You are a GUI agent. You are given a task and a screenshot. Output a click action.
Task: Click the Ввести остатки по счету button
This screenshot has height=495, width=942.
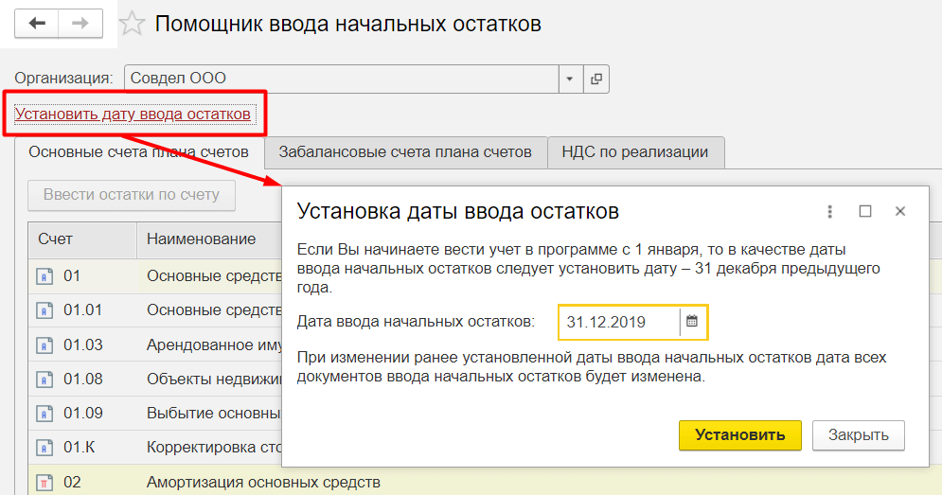(x=132, y=195)
